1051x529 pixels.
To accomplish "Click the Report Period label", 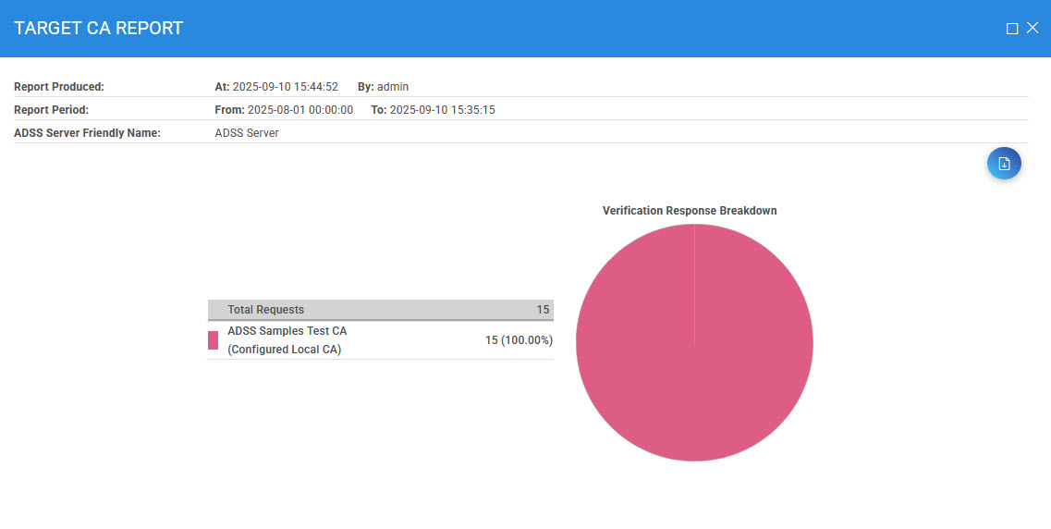I will coord(51,110).
